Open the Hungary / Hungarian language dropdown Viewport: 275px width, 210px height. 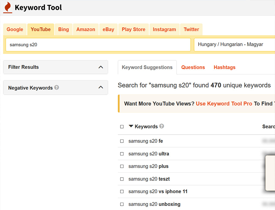234,44
